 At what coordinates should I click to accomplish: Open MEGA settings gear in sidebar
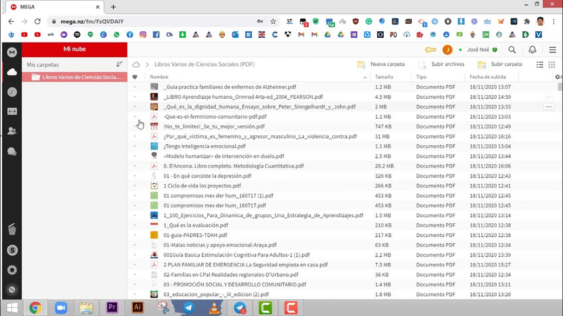[x=12, y=270]
